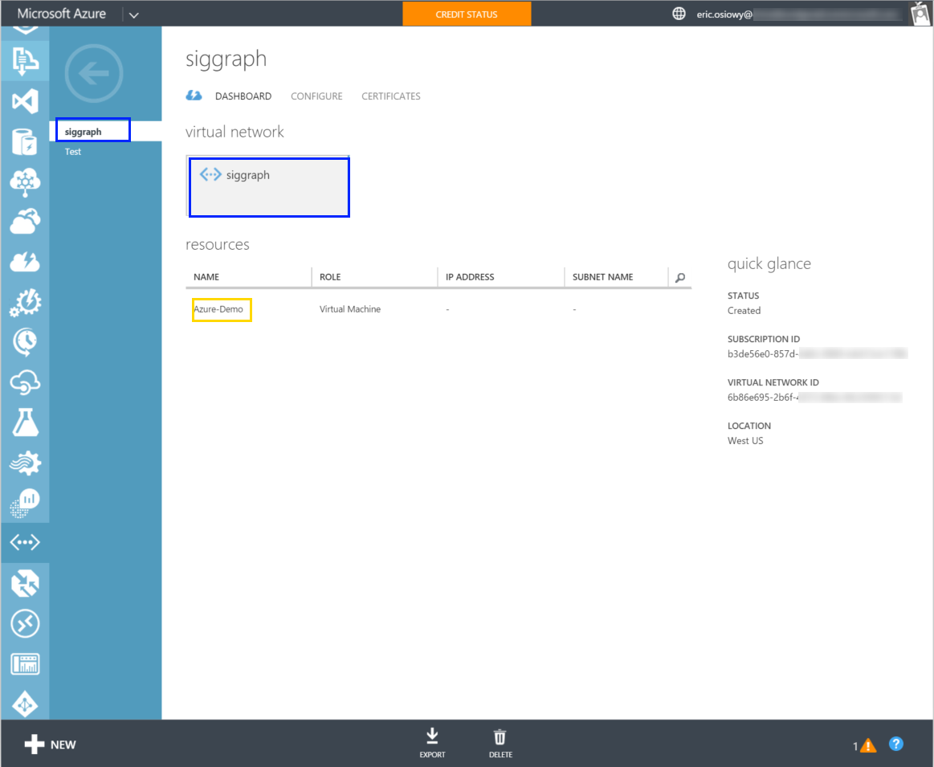Select Test in the network list

72,152
